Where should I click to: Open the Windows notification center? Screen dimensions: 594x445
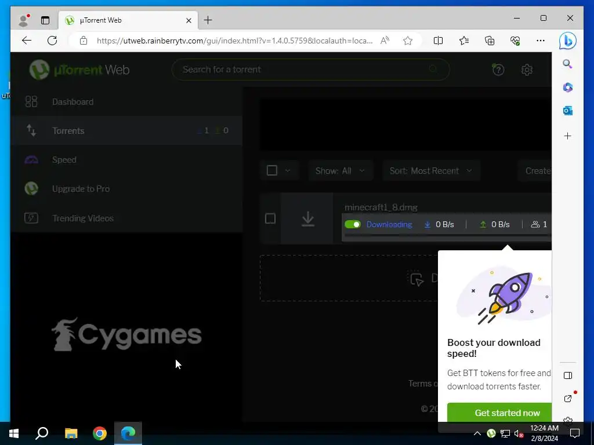coord(575,433)
